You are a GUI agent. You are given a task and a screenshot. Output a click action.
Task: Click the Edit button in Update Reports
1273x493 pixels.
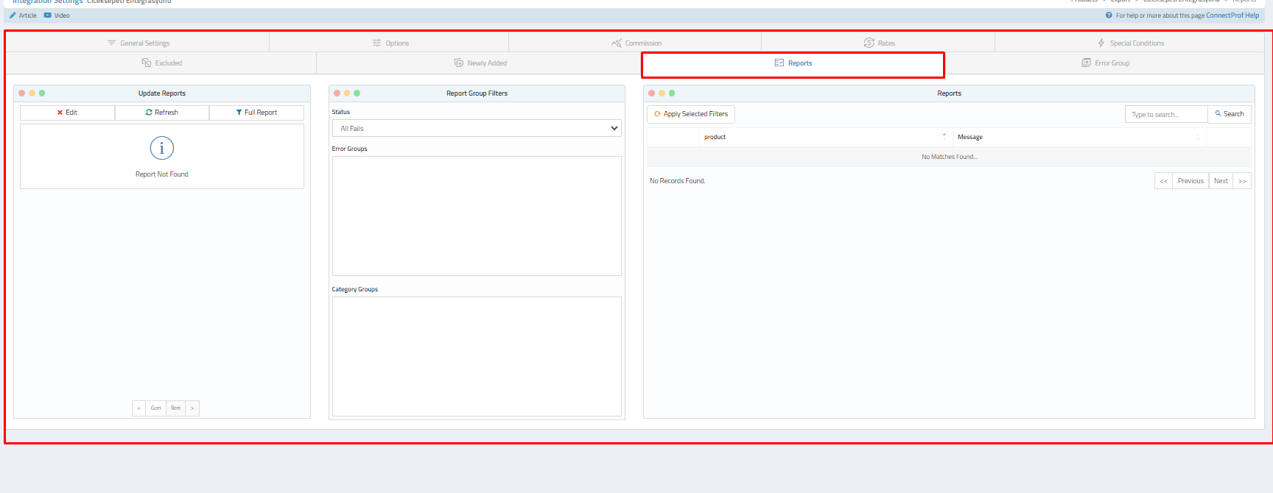(67, 113)
